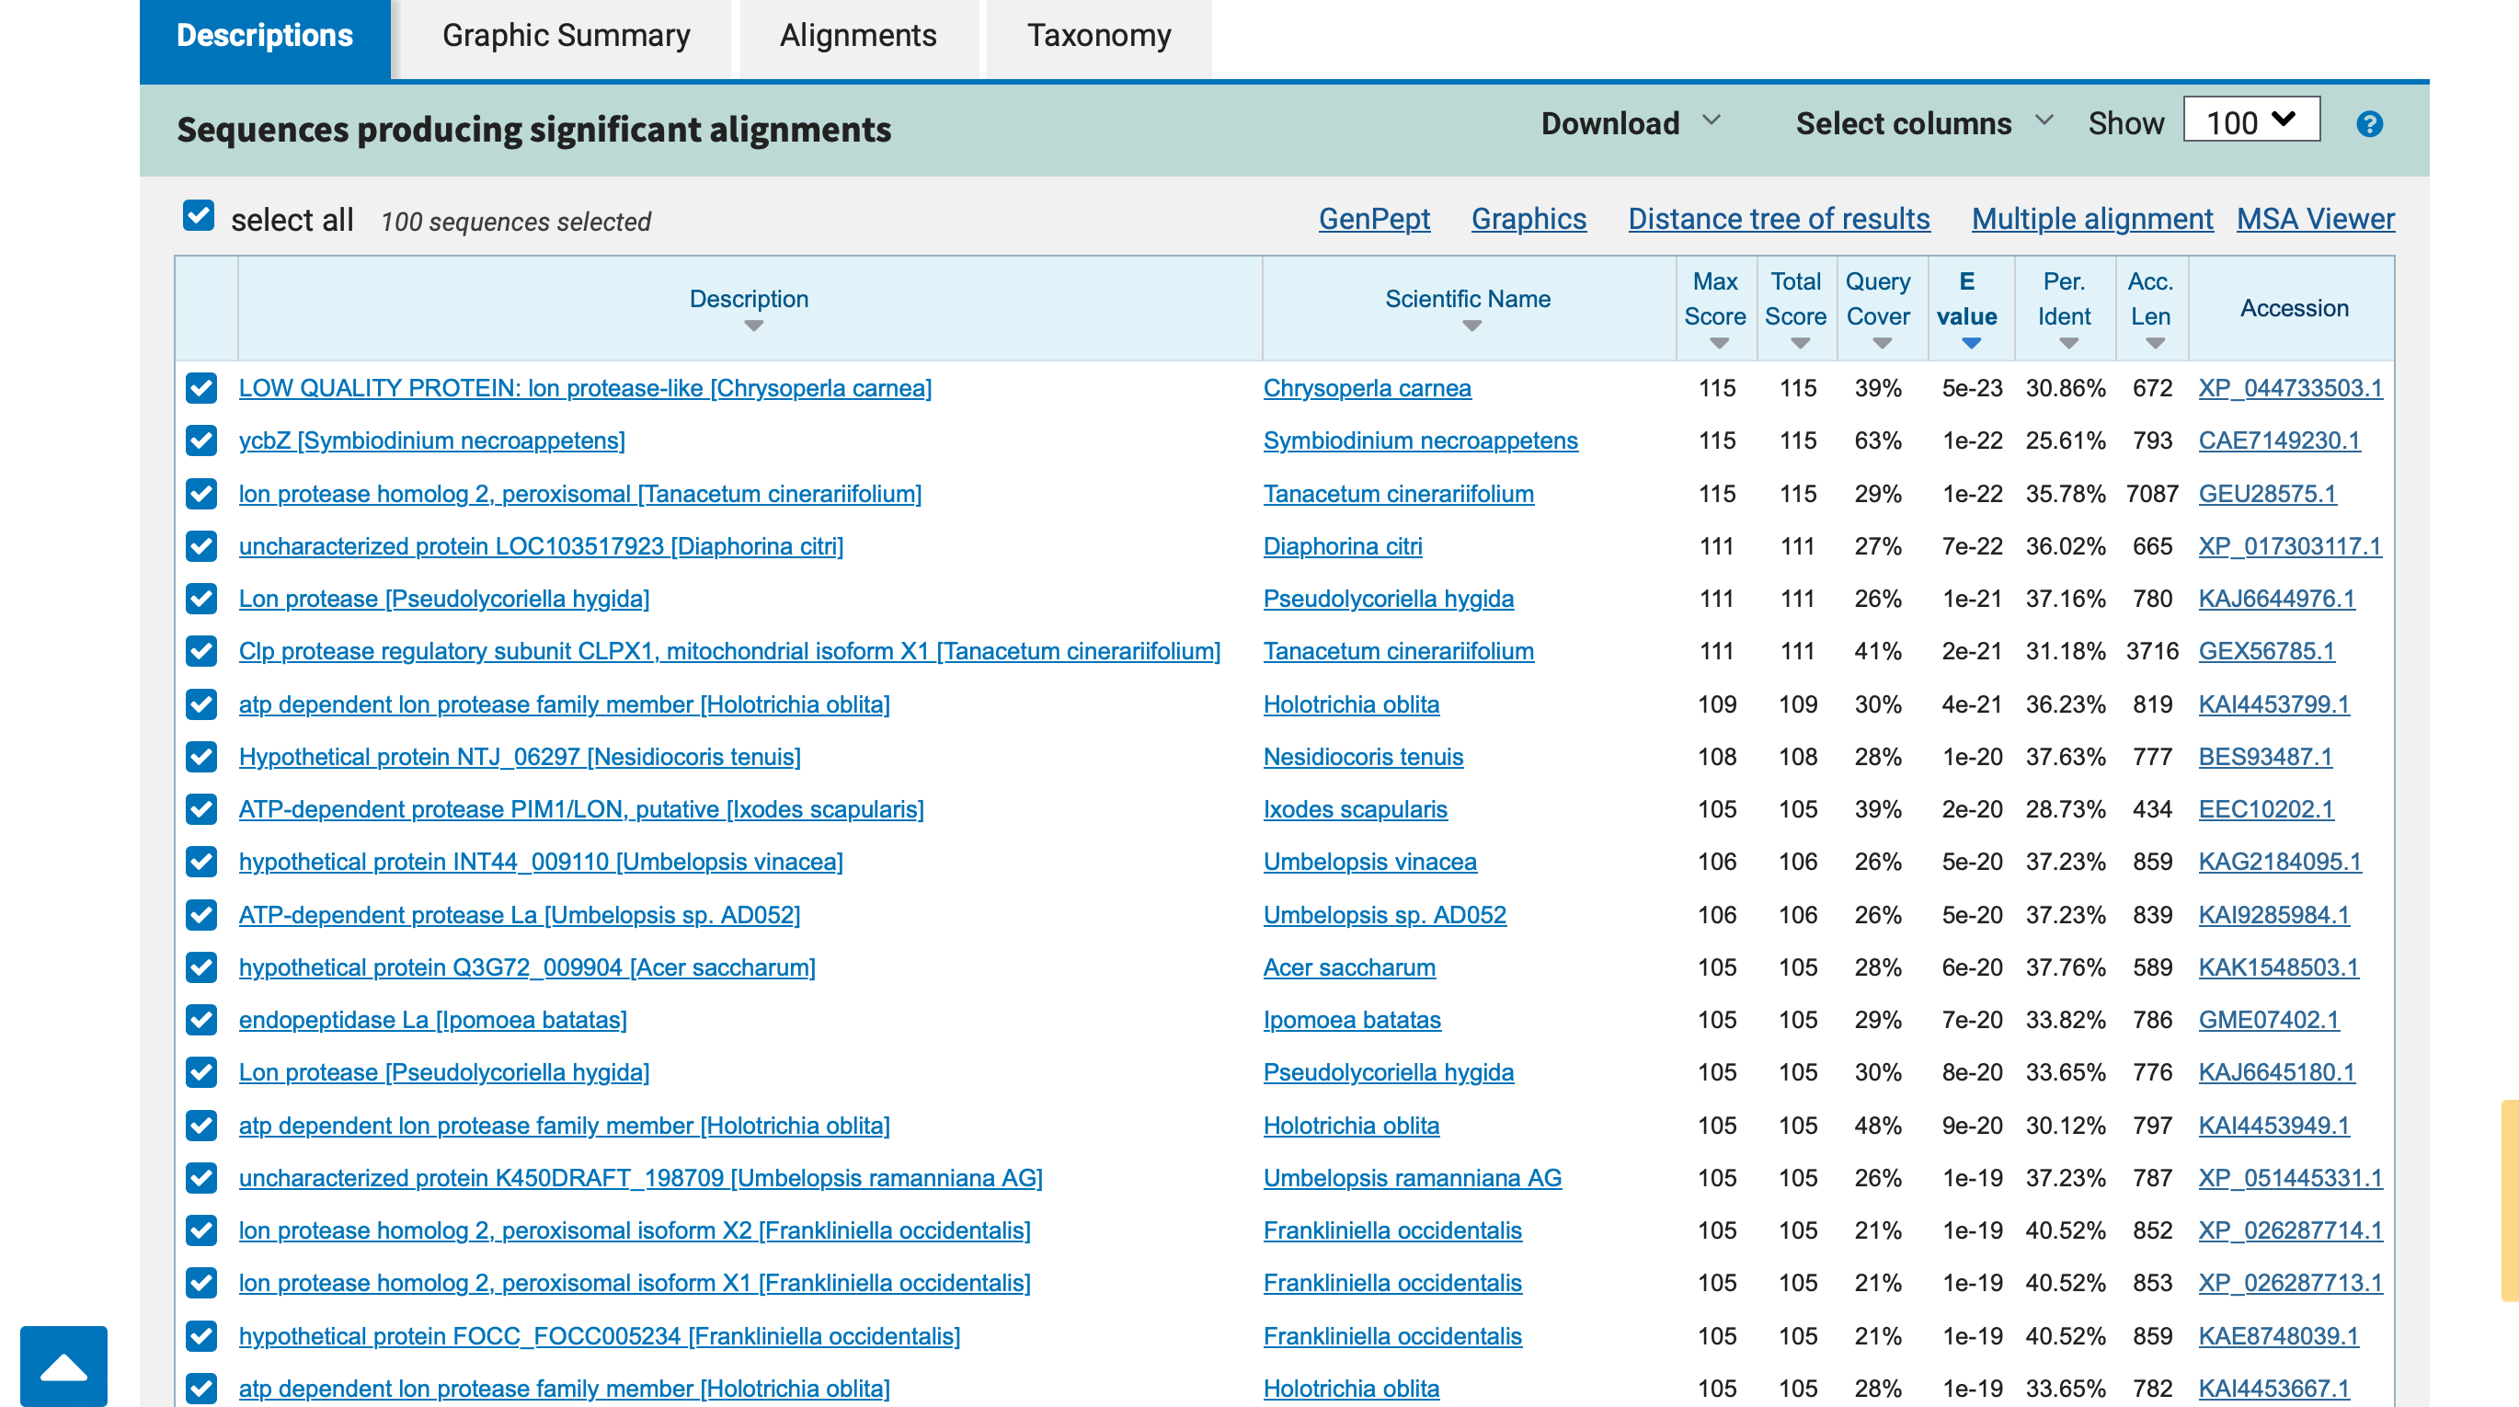Sort by E value column arrow

pos(1971,343)
